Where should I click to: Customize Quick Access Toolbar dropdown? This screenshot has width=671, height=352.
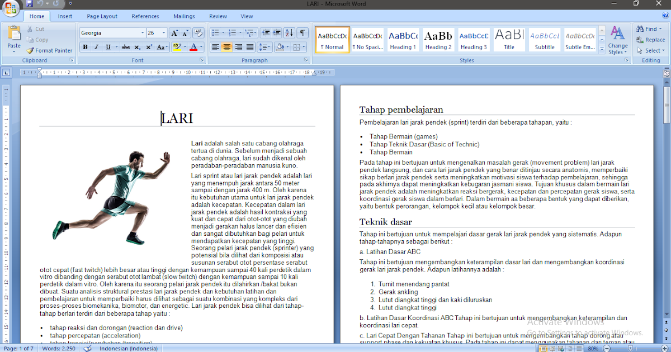click(70, 3)
